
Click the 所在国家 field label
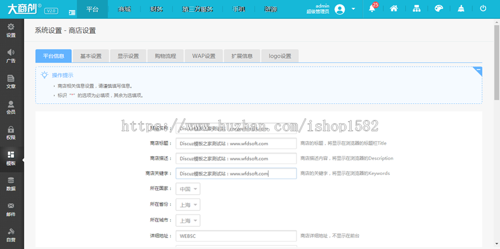[161, 189]
